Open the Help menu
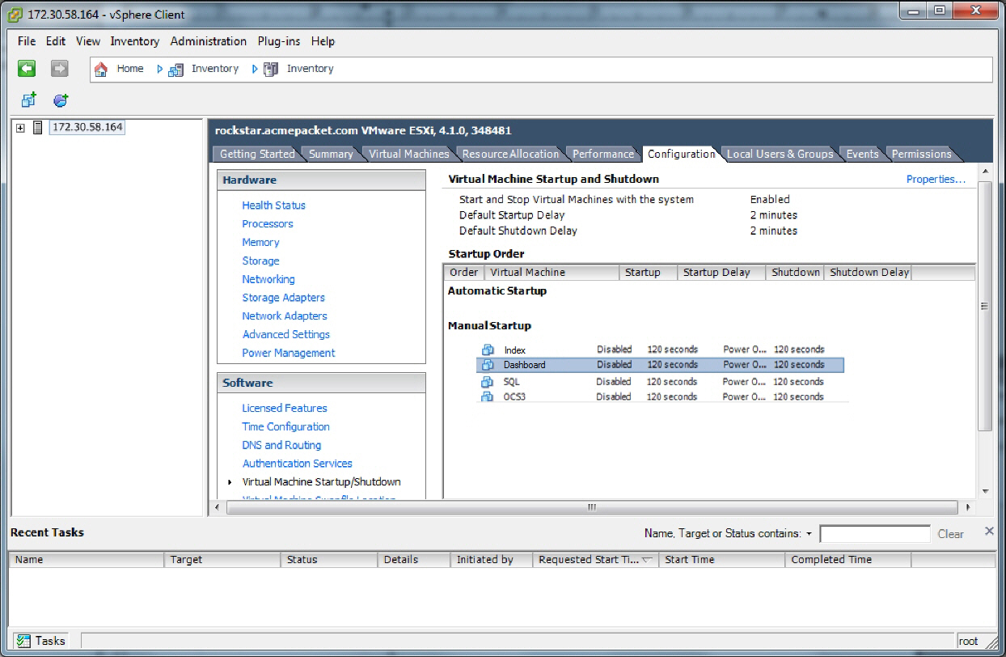 tap(323, 41)
